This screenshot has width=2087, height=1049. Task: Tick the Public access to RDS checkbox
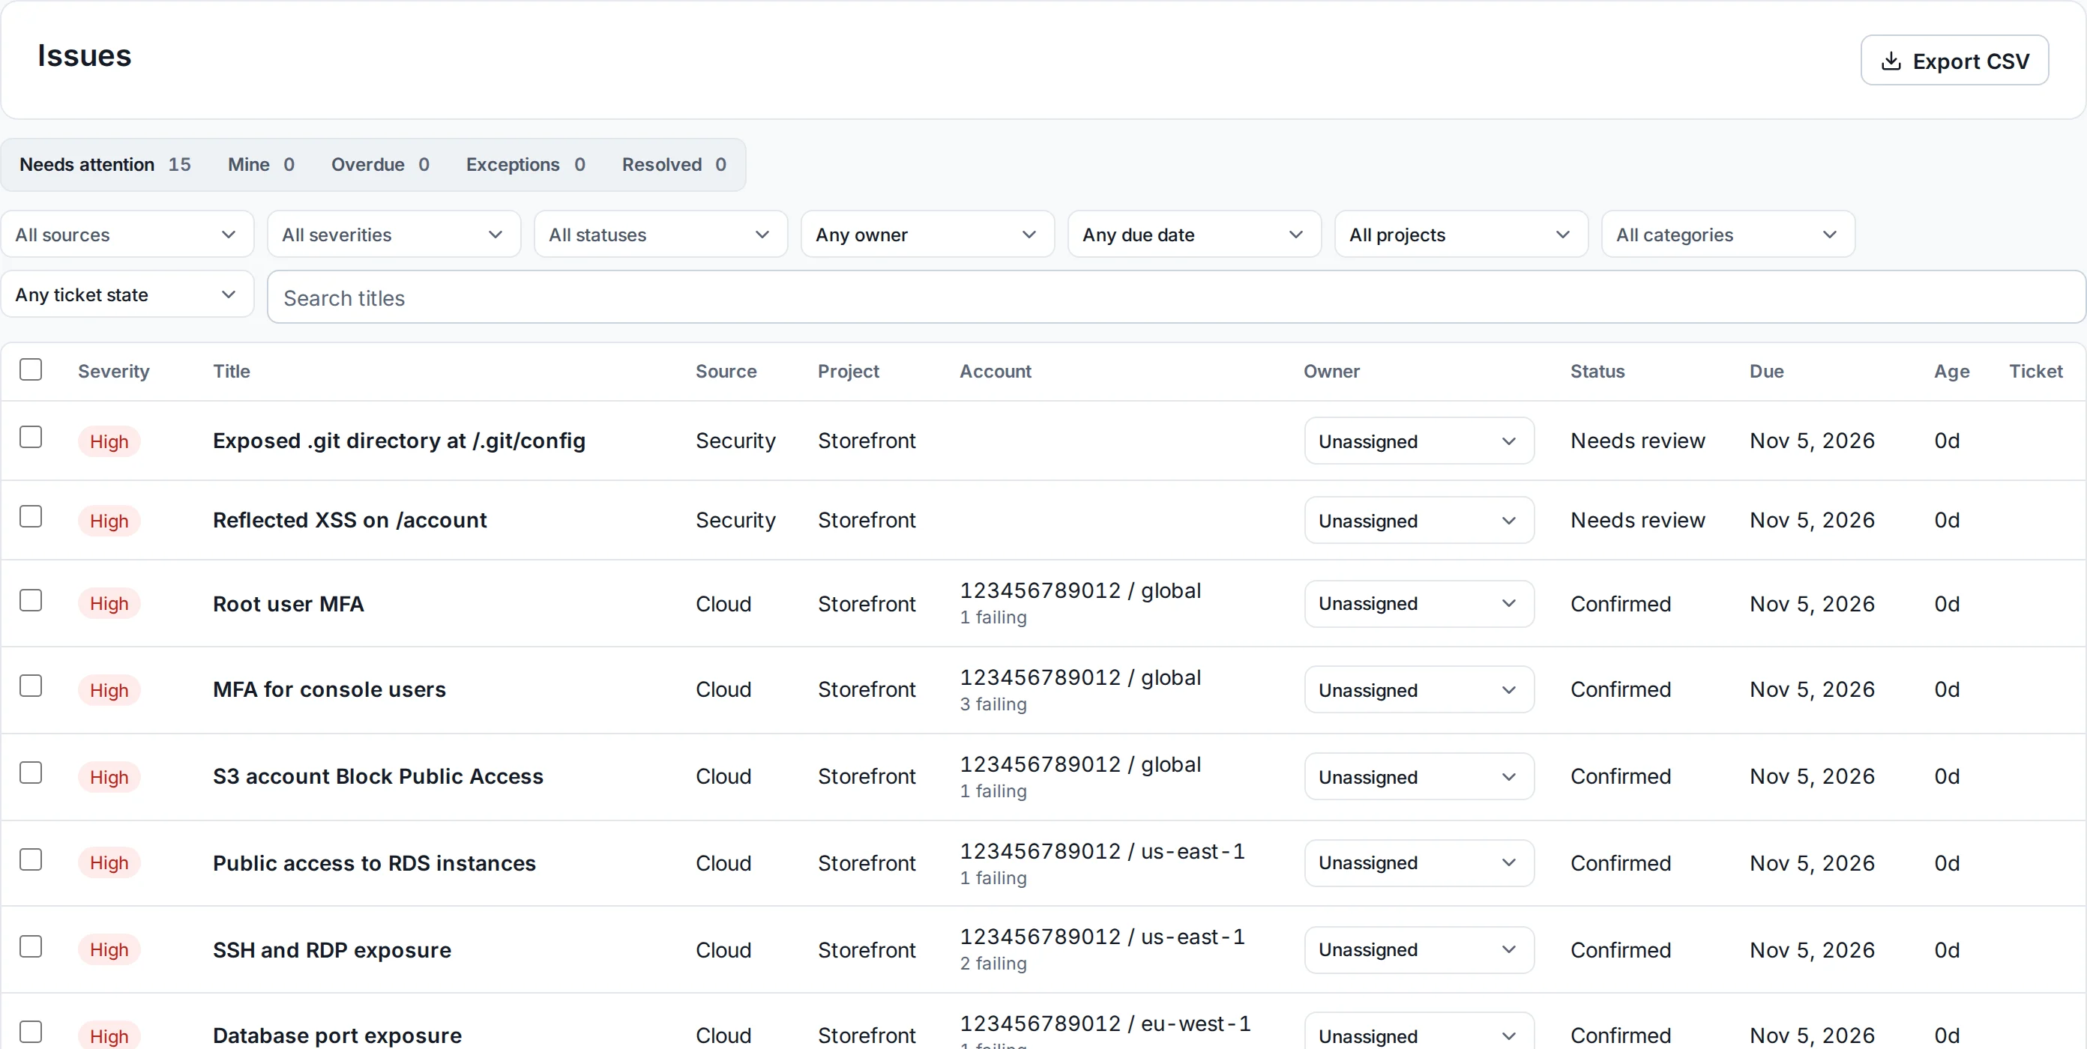[x=31, y=859]
